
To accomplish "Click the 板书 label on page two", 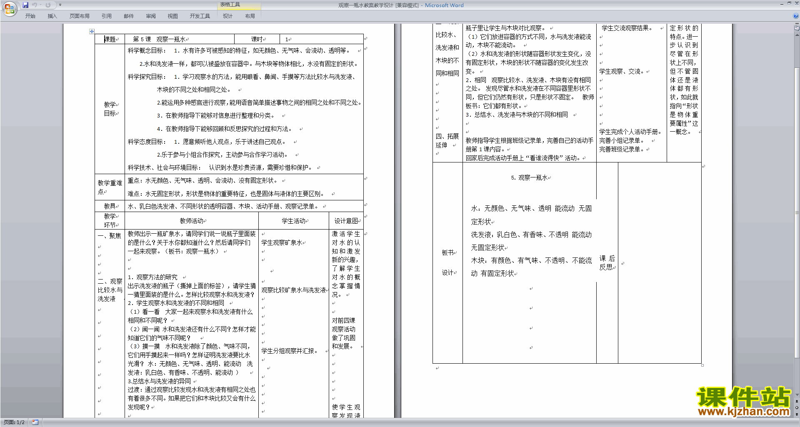I will 448,252.
